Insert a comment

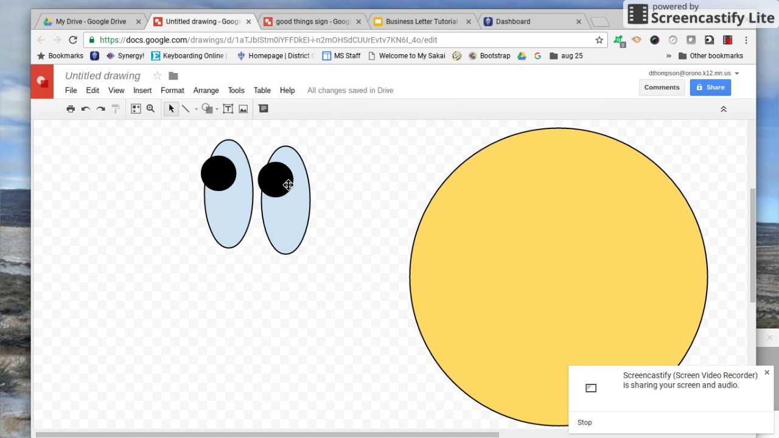pos(263,108)
